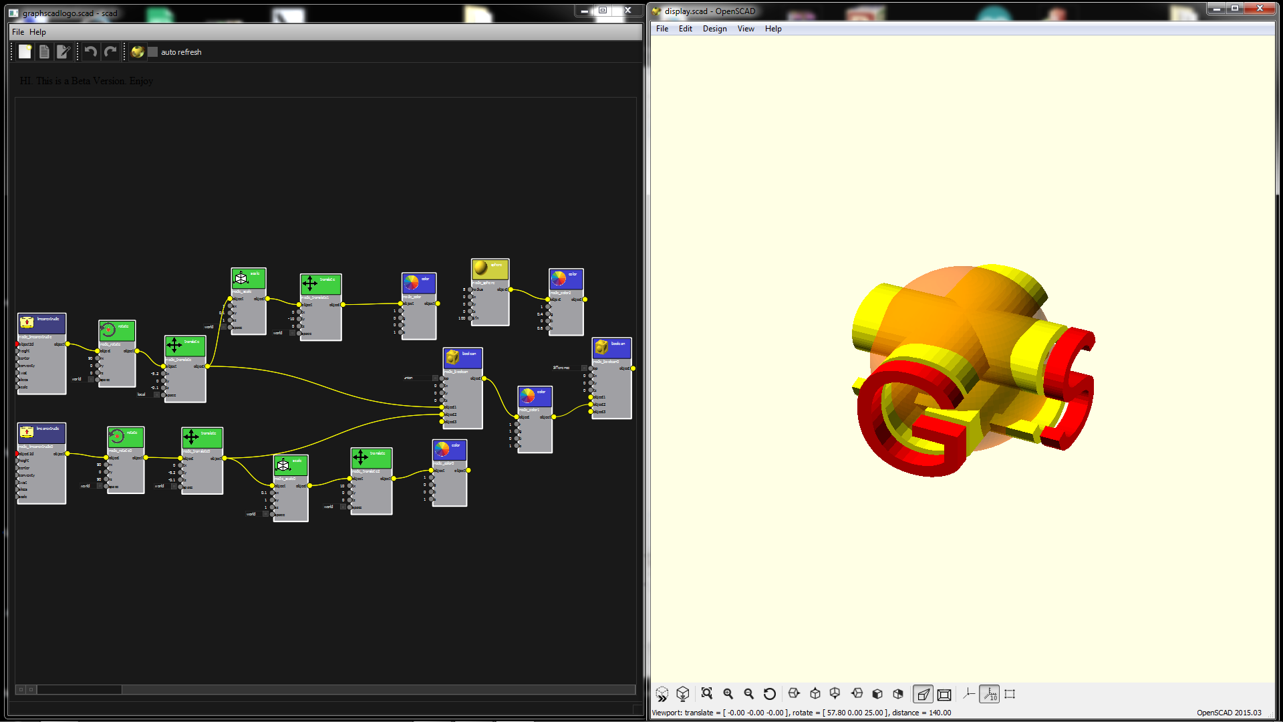Open the OpenSCAD Edit menu

[x=686, y=29]
